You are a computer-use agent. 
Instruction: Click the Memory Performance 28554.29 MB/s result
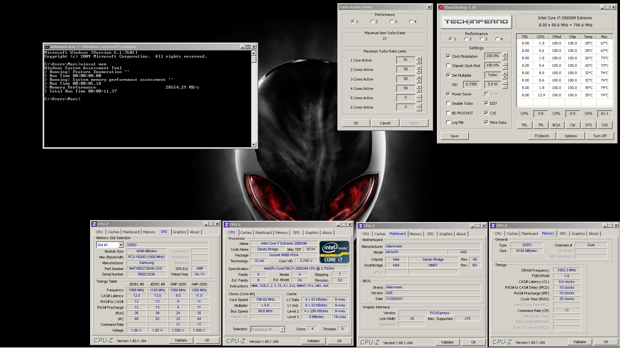tap(182, 87)
